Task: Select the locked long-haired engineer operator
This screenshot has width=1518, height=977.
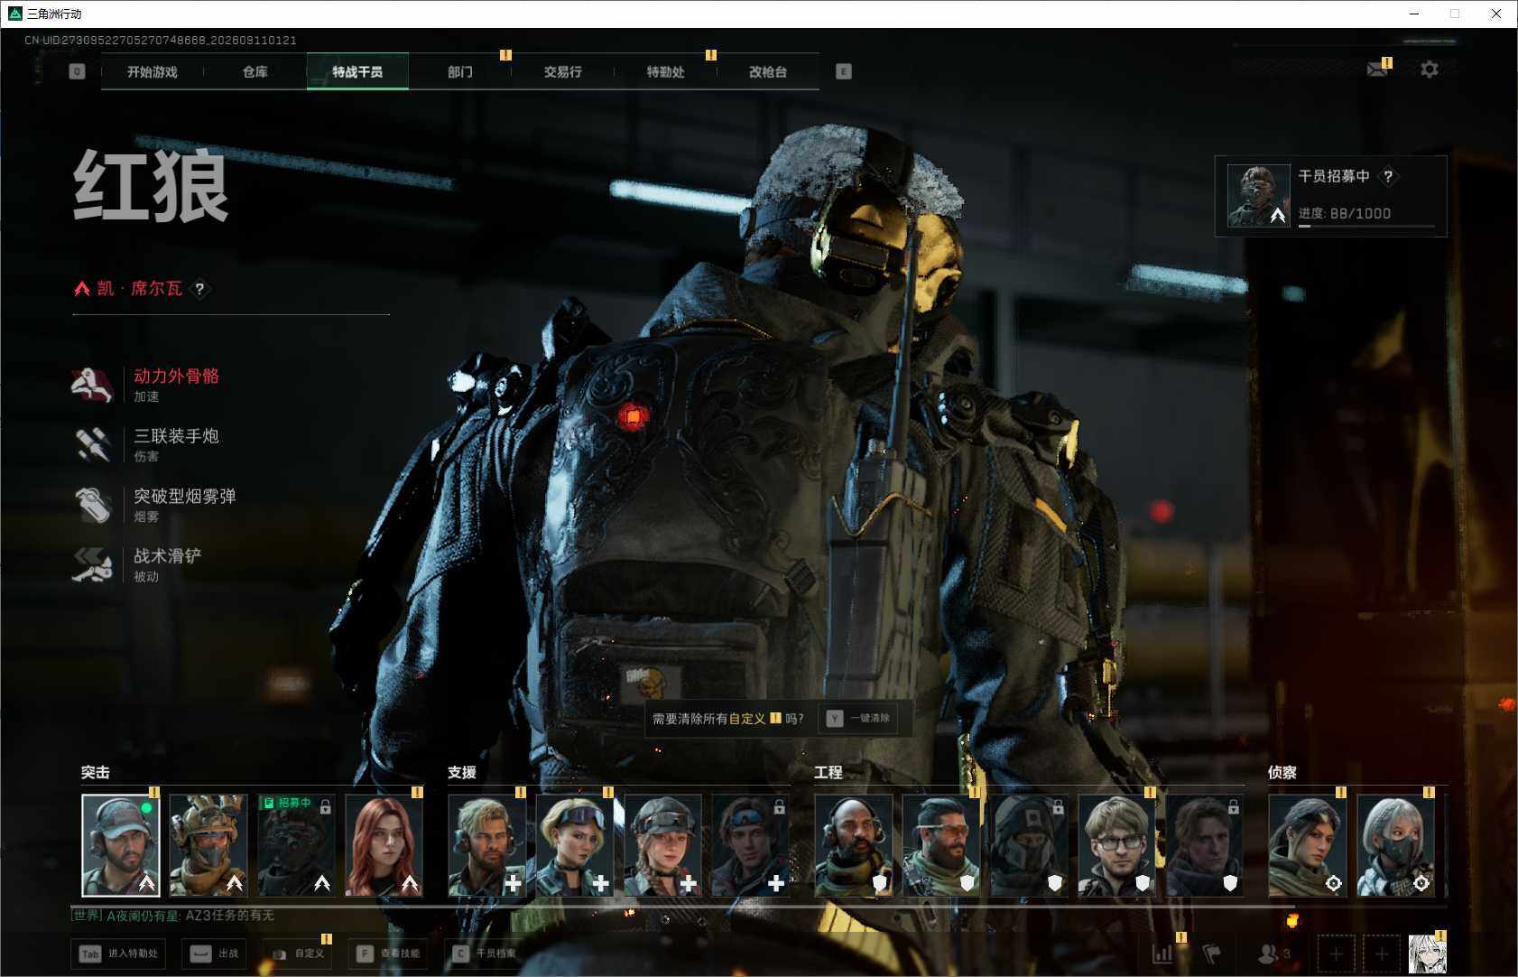Action: click(1205, 845)
